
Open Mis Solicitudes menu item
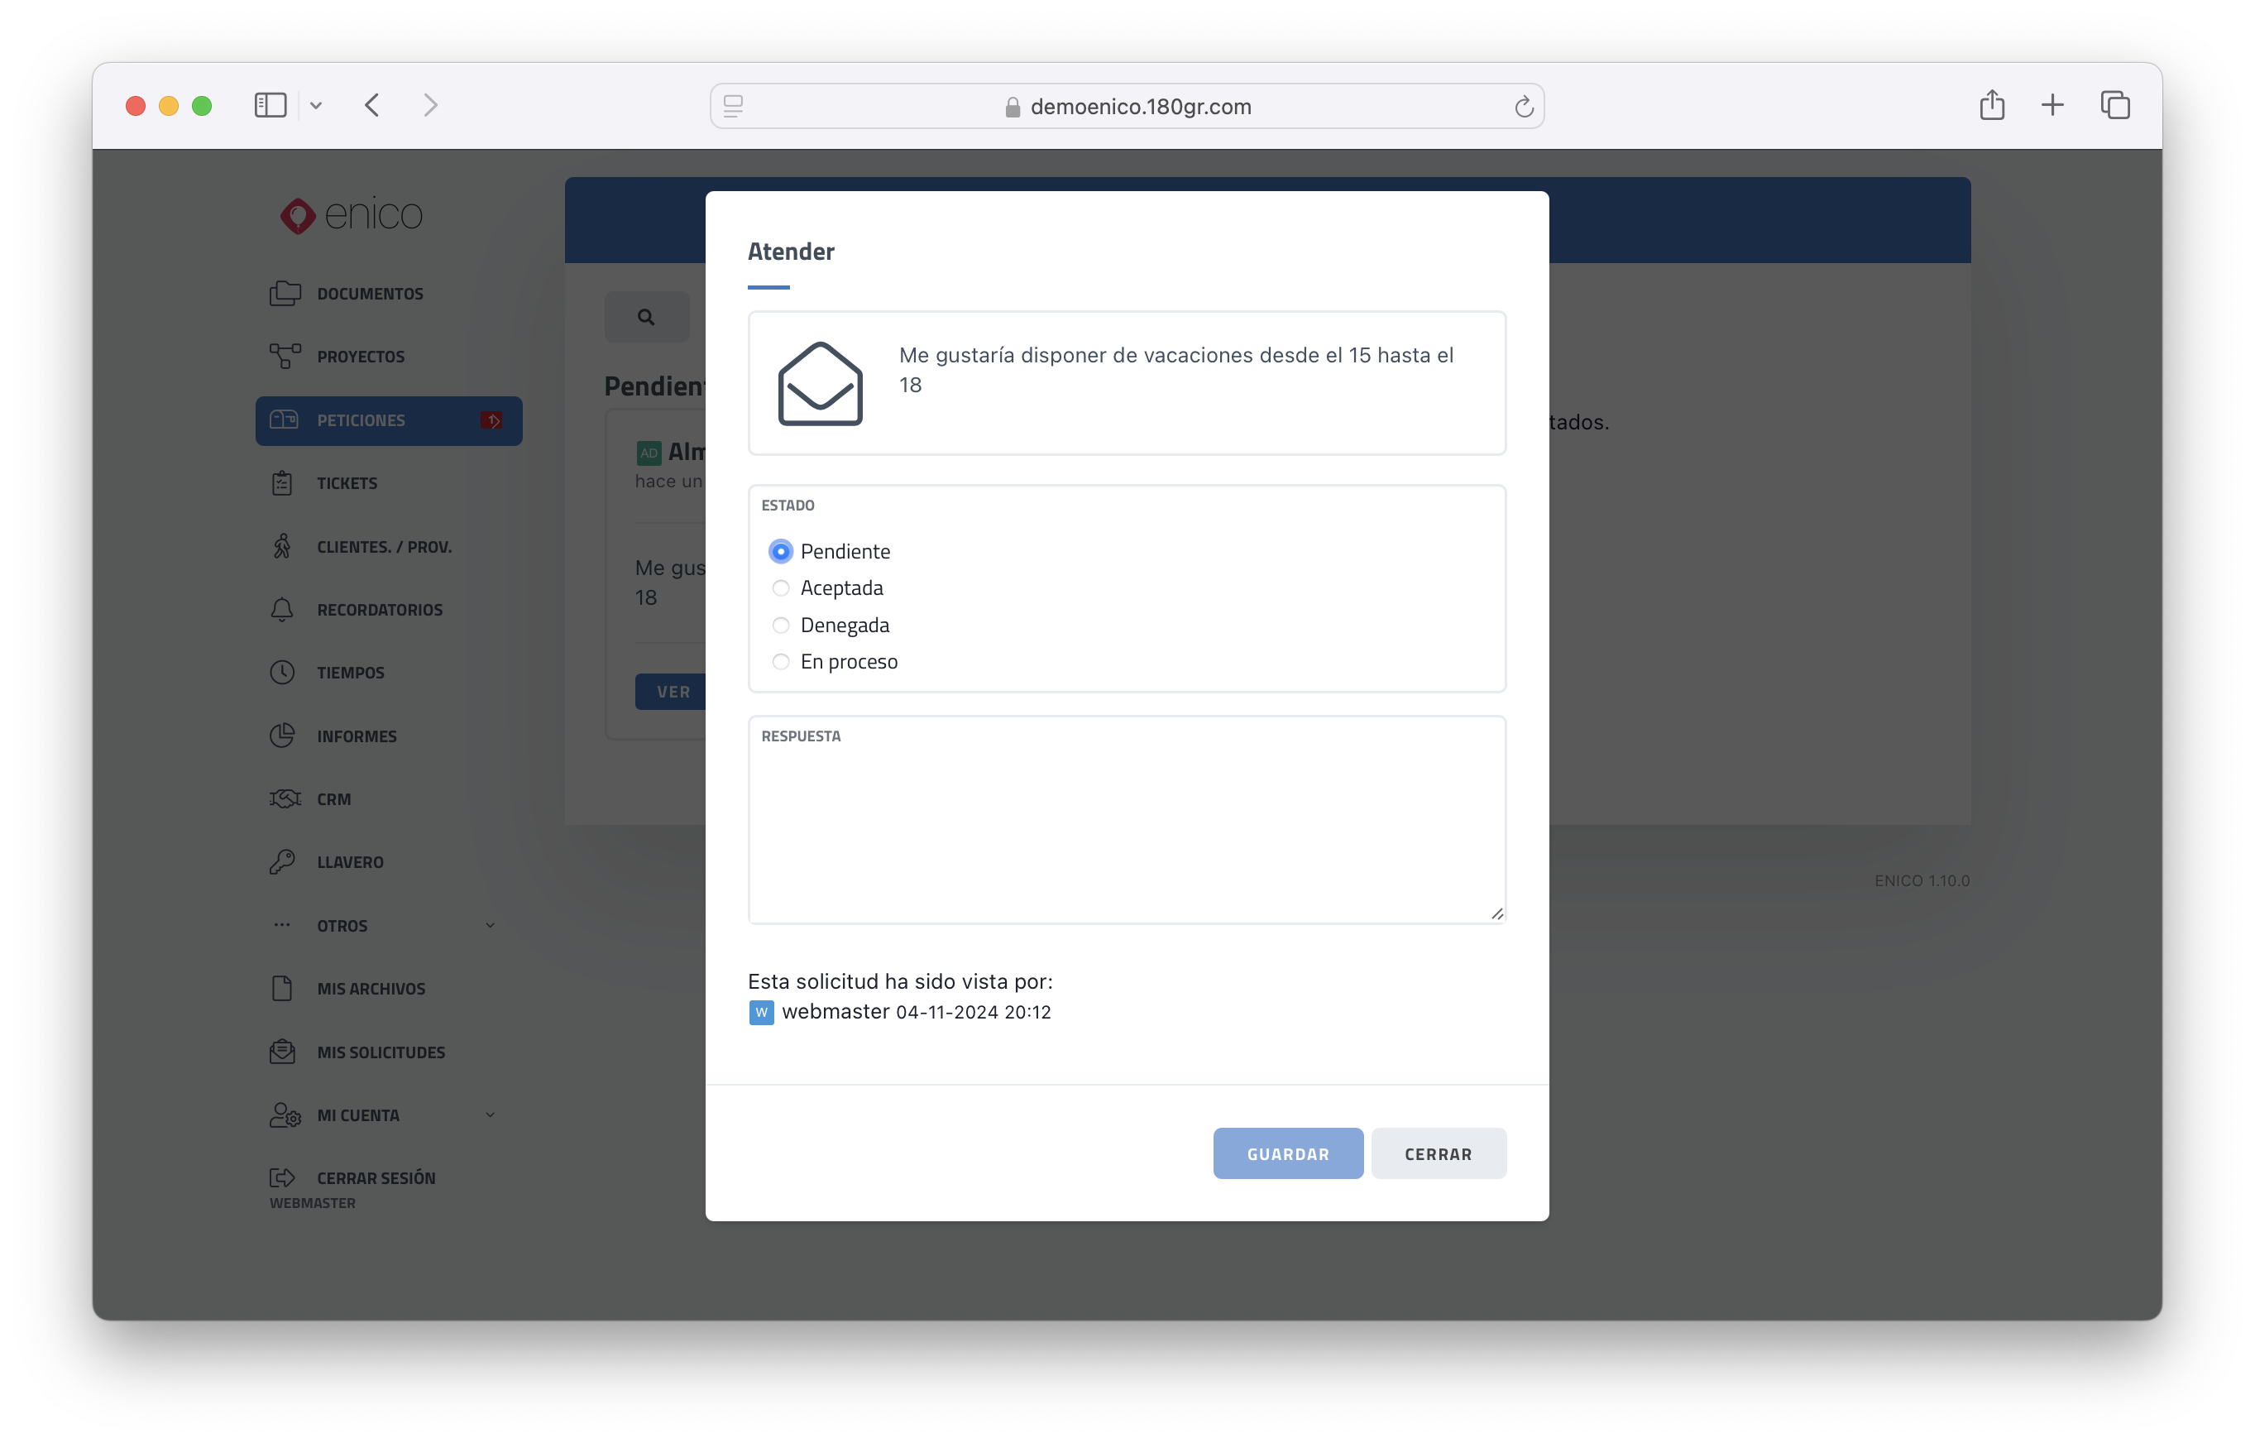tap(381, 1052)
